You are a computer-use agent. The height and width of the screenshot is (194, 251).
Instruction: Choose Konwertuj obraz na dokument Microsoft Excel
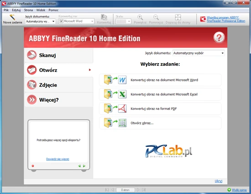pos(160,94)
